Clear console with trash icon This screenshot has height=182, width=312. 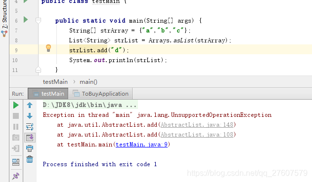pyautogui.click(x=30, y=159)
